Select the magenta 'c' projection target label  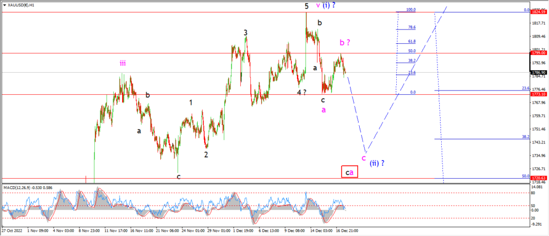click(364, 158)
